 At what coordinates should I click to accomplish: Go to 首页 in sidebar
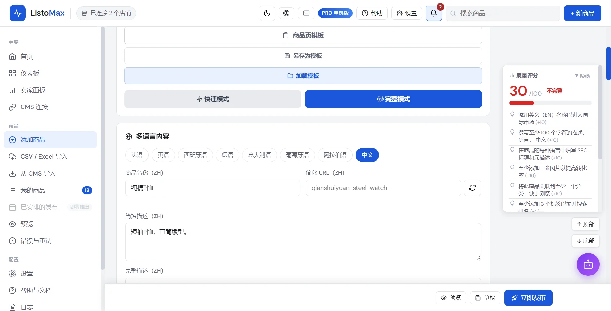click(x=51, y=56)
